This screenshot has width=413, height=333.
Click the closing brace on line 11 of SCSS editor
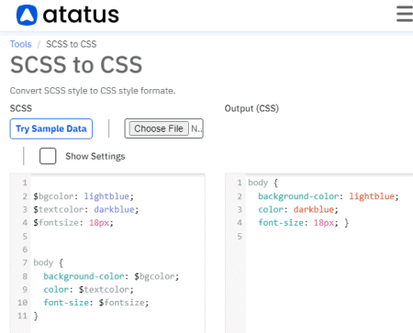(x=36, y=316)
